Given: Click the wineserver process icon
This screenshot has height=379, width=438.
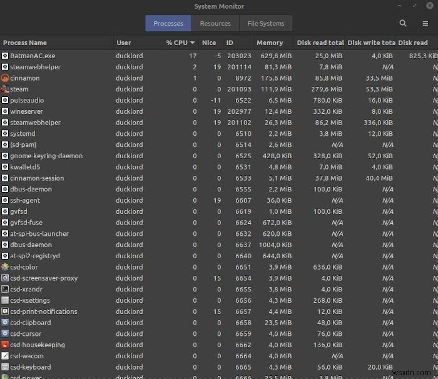Looking at the screenshot, I should pos(5,111).
